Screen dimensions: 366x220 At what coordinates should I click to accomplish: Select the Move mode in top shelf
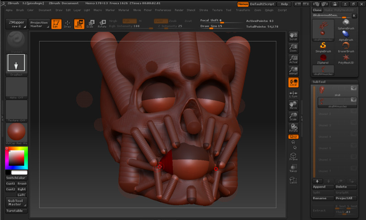[x=79, y=24]
